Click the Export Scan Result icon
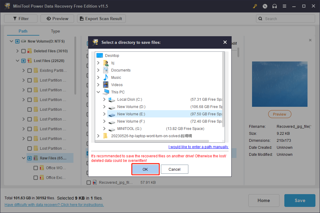This screenshot has width=320, height=213. click(81, 19)
